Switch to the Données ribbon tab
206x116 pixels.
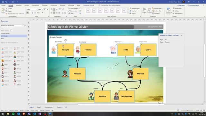coord(45,5)
